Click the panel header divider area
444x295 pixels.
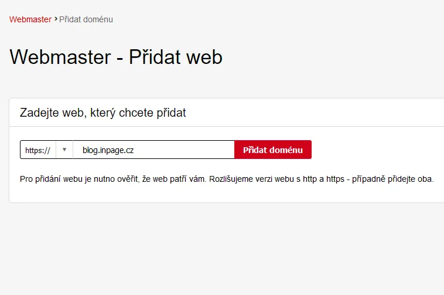[x=227, y=127]
